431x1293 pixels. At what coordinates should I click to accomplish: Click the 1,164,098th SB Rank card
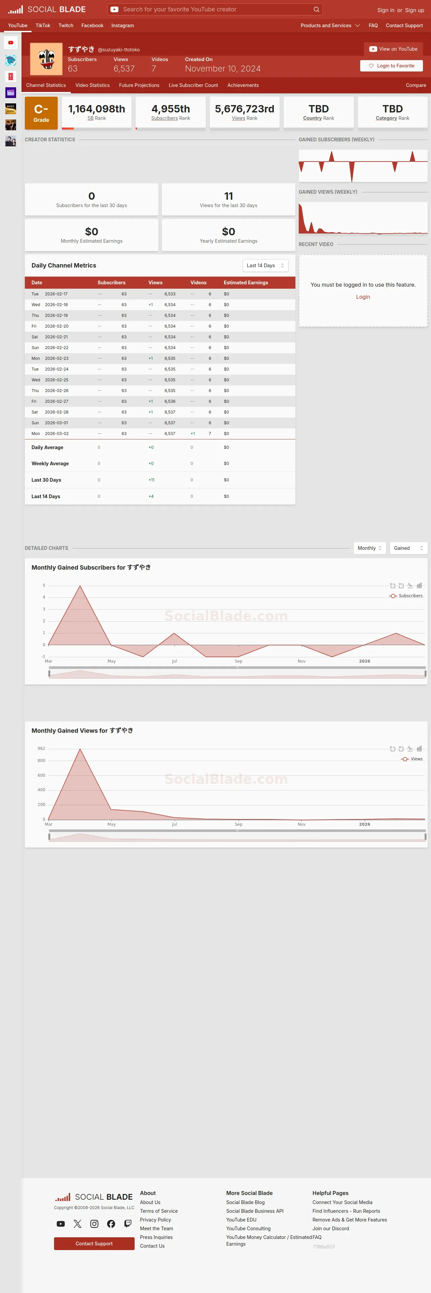tap(97, 113)
